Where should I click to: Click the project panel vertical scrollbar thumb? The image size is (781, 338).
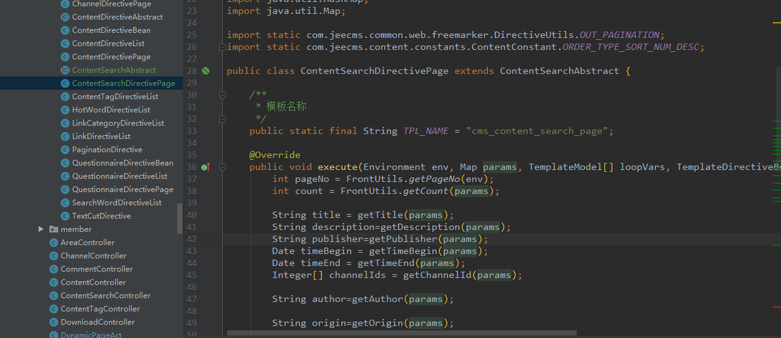(x=180, y=218)
